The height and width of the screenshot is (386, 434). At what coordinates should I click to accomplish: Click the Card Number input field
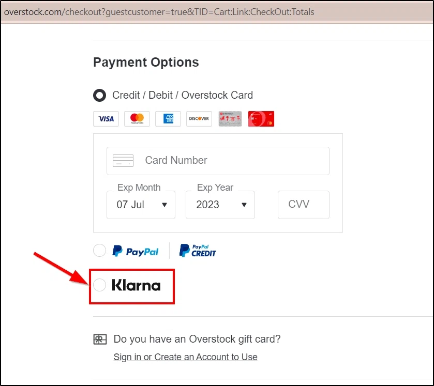pyautogui.click(x=218, y=161)
